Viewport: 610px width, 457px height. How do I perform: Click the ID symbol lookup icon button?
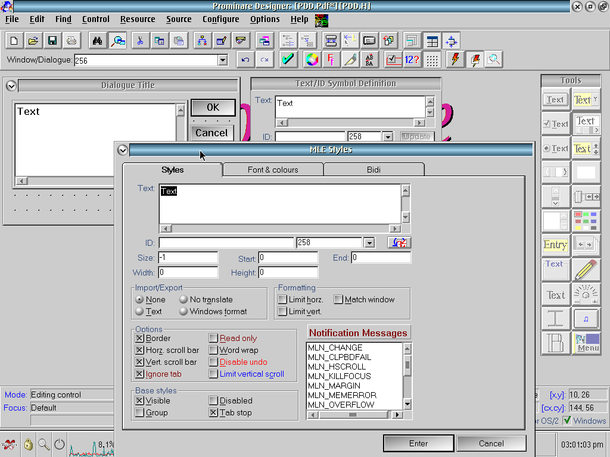(x=399, y=243)
